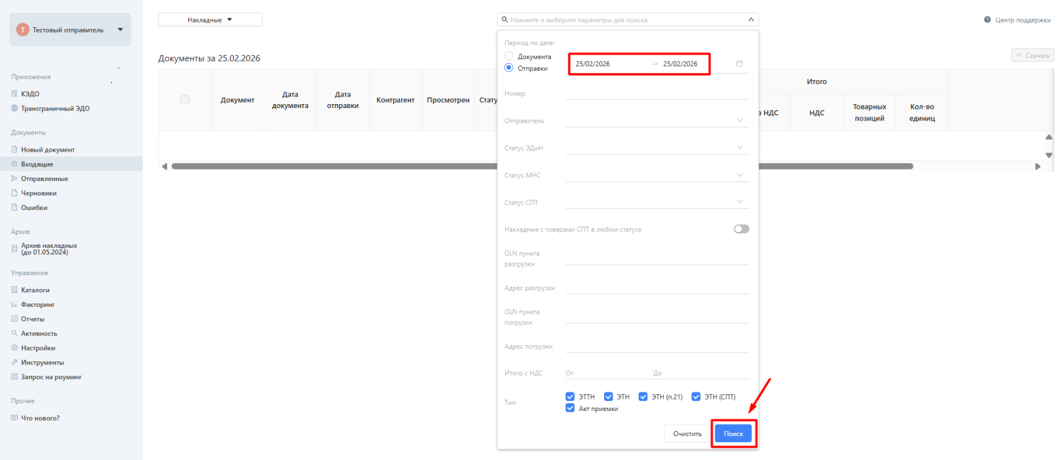Click the Активность magnifier icon in sidebar
Image resolution: width=1061 pixels, height=460 pixels.
point(15,333)
